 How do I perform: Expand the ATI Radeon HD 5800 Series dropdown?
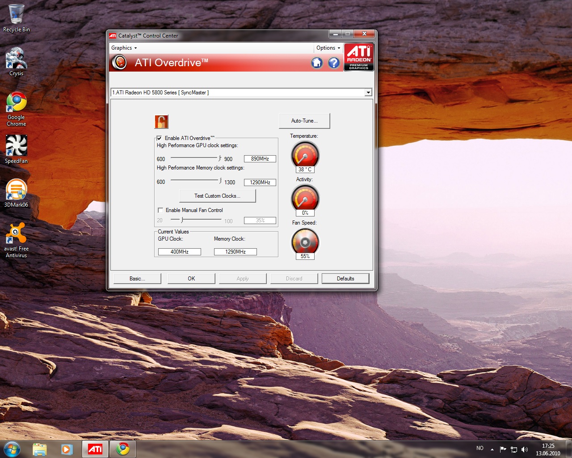pyautogui.click(x=368, y=93)
